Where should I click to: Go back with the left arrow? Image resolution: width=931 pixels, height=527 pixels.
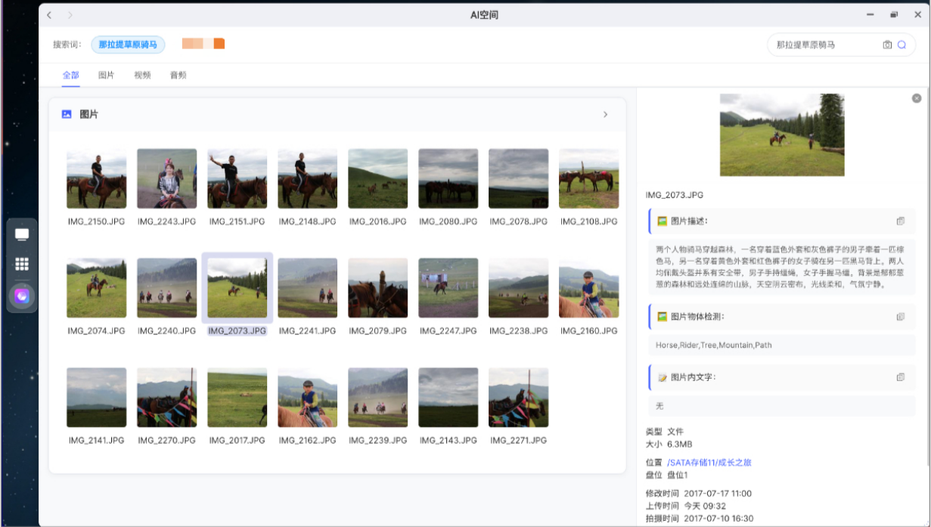(49, 15)
